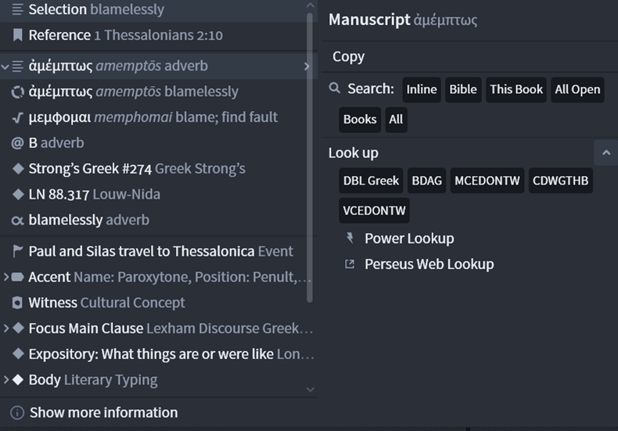Click the info icon beside Show more information

coord(17,412)
